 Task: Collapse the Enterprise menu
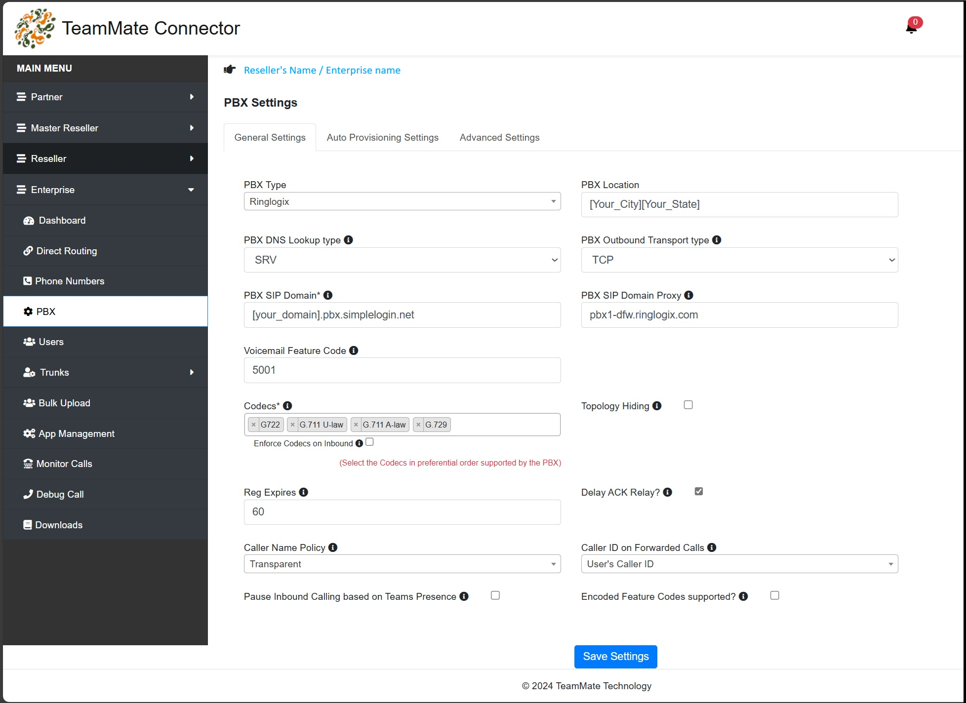point(106,190)
